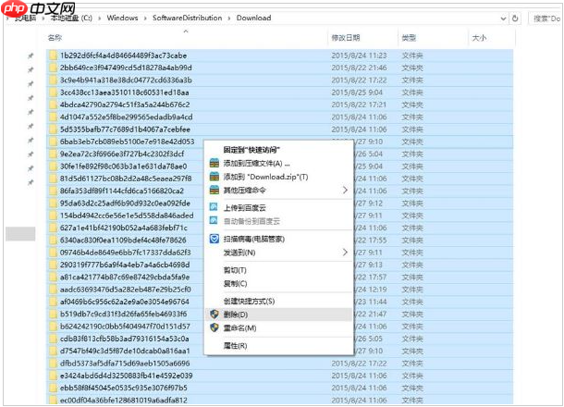
Task: Select folder name e3424abd6d4d3250883fb41e4592e039
Action: tap(126, 376)
